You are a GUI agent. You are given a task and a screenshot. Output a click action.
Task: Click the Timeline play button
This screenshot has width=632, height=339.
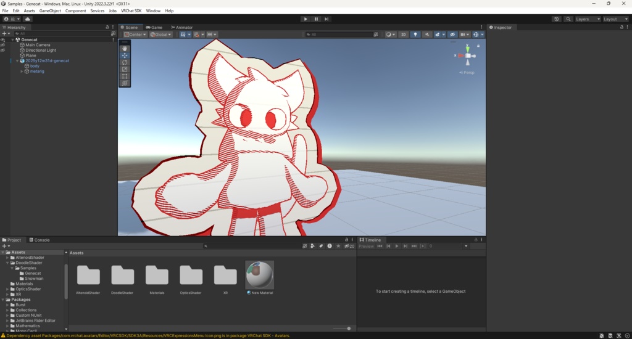397,246
